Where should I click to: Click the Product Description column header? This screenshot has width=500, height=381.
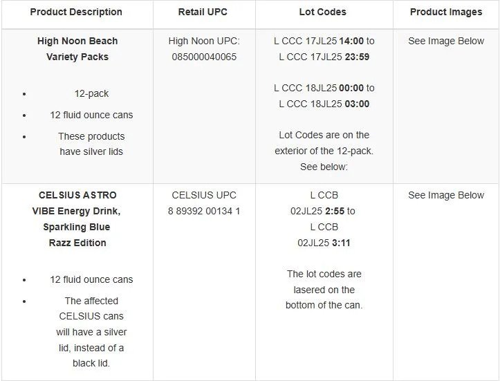click(x=76, y=12)
